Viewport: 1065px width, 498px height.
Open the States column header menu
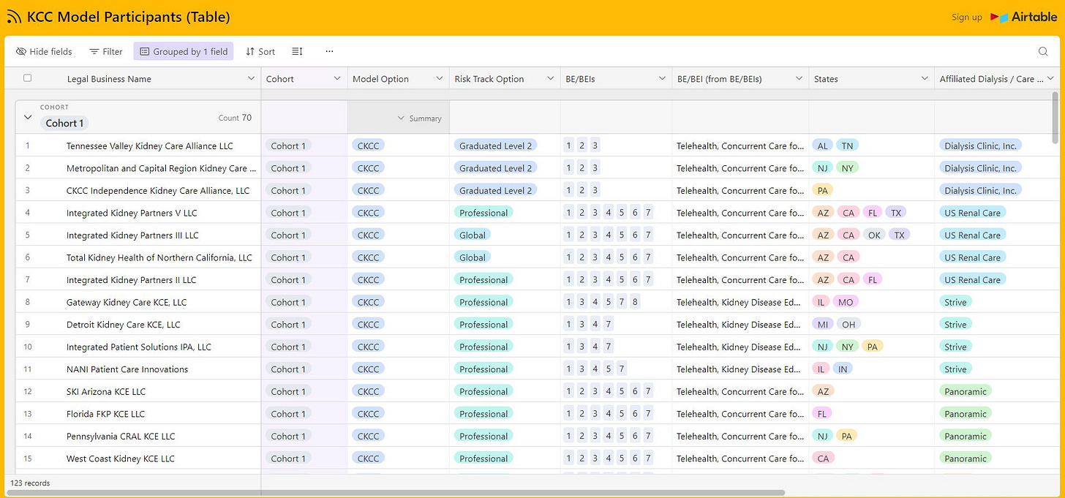pos(924,78)
